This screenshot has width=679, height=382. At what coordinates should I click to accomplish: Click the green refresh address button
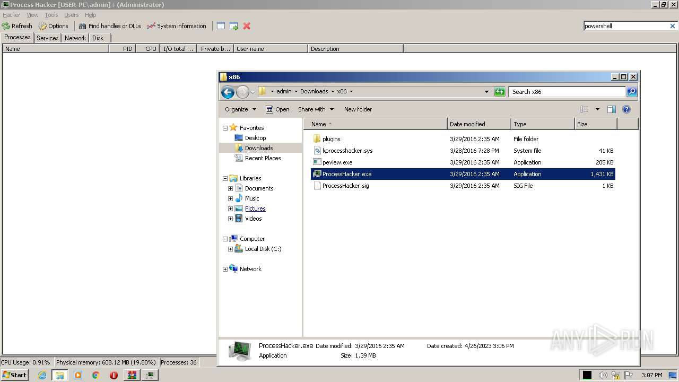(x=500, y=92)
